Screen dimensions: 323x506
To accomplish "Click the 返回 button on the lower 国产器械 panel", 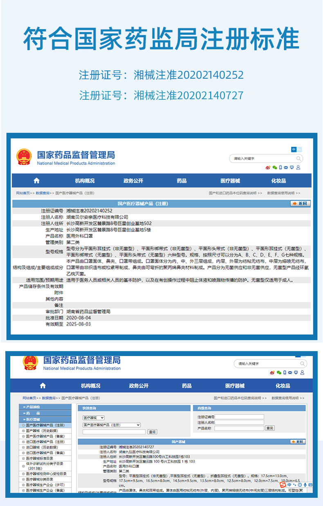I will click(x=298, y=442).
